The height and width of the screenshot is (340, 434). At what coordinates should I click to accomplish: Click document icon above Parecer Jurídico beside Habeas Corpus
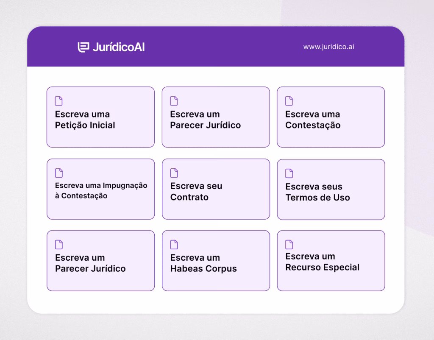59,245
